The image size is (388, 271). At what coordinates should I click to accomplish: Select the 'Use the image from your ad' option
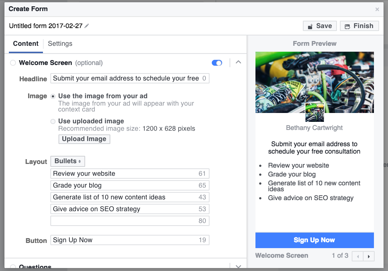(x=53, y=96)
